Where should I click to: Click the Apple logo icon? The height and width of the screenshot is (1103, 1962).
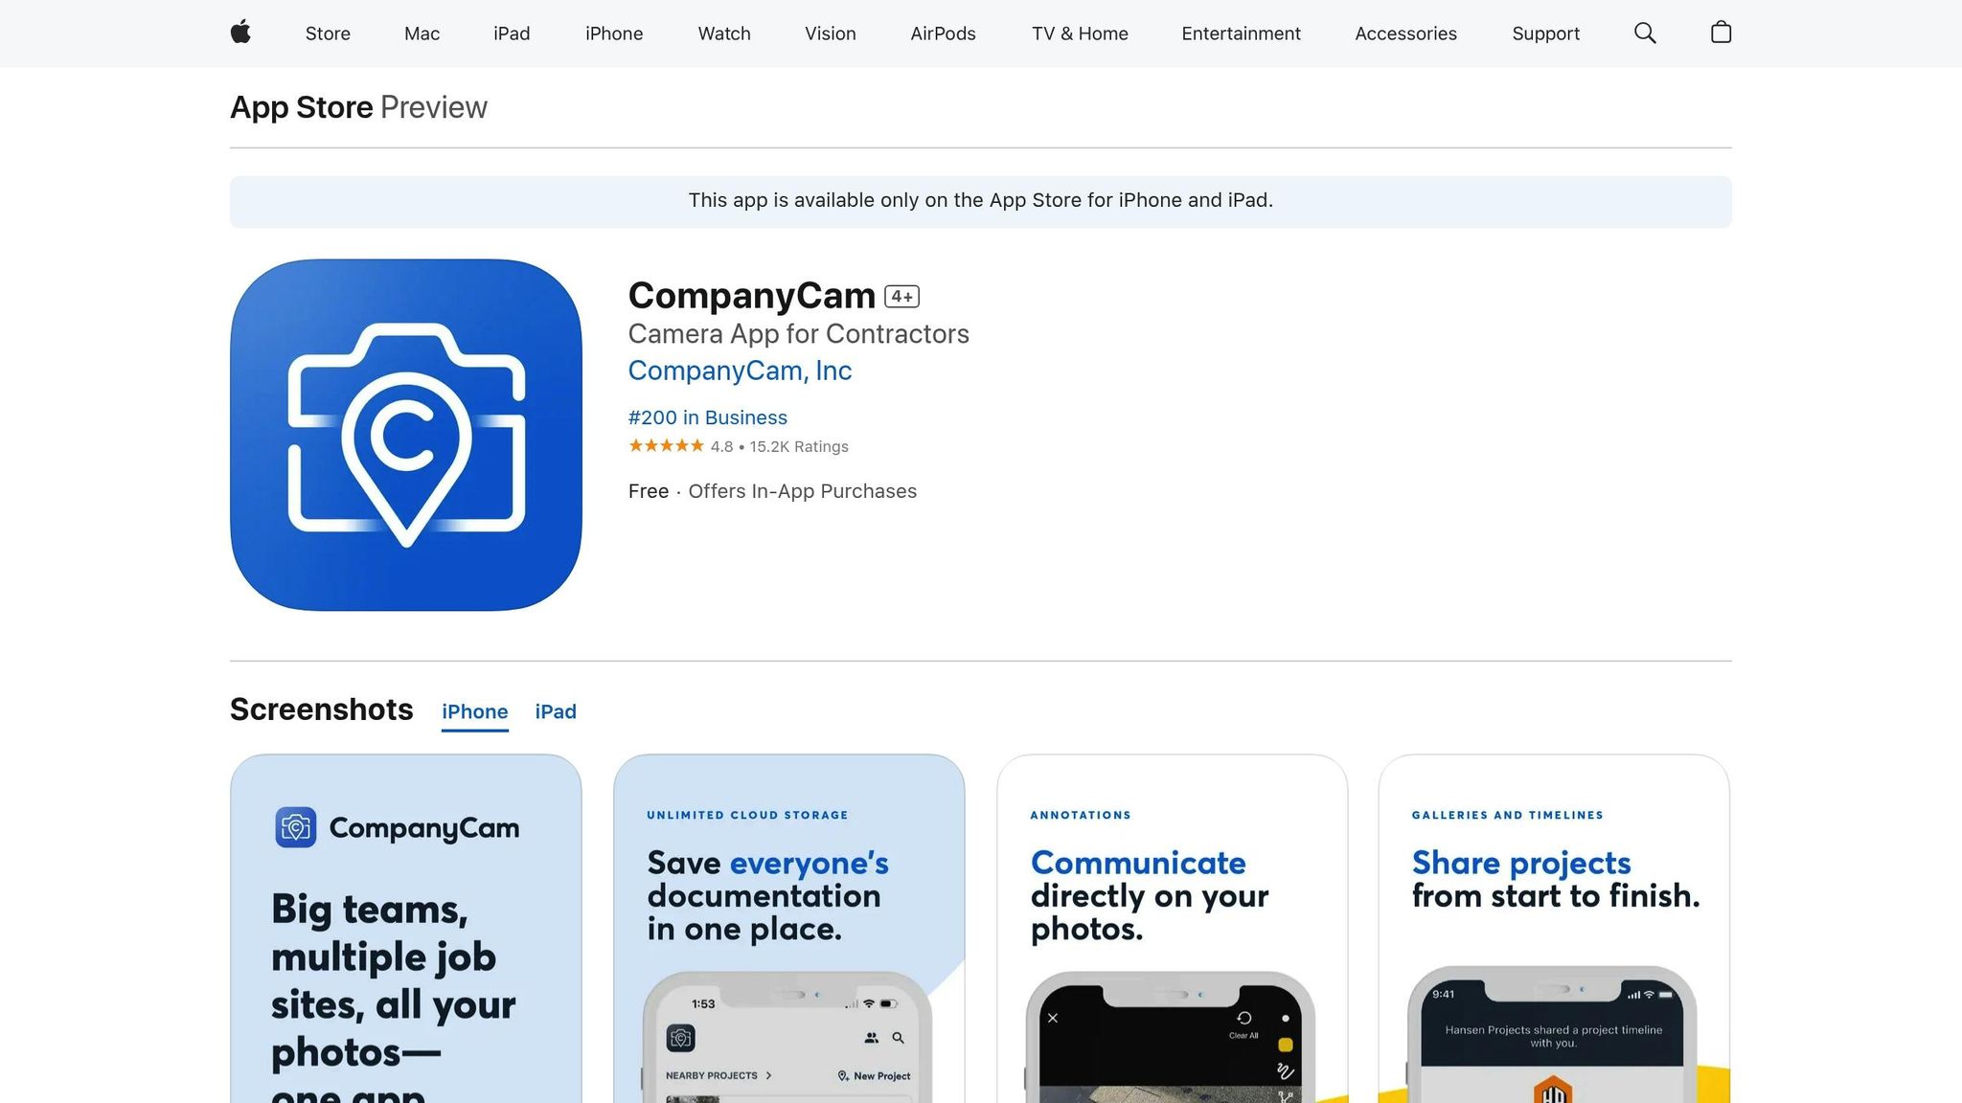(240, 33)
